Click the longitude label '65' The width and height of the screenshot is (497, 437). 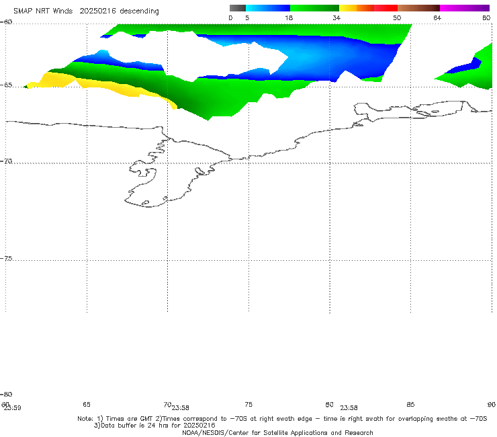coord(87,404)
